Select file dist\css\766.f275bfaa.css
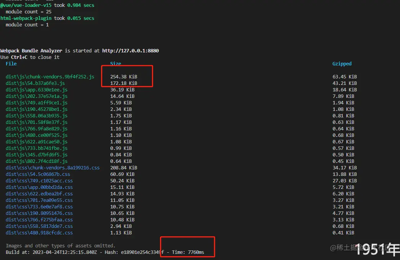Viewport: 400px width, 260px height. tap(39, 220)
